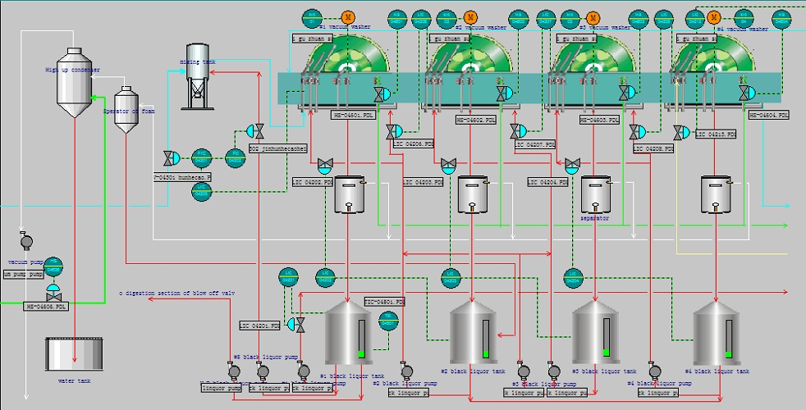Image resolution: width=806 pixels, height=410 pixels.
Task: Toggle the control valve beside LIC 04201.PDL
Action: click(x=300, y=326)
